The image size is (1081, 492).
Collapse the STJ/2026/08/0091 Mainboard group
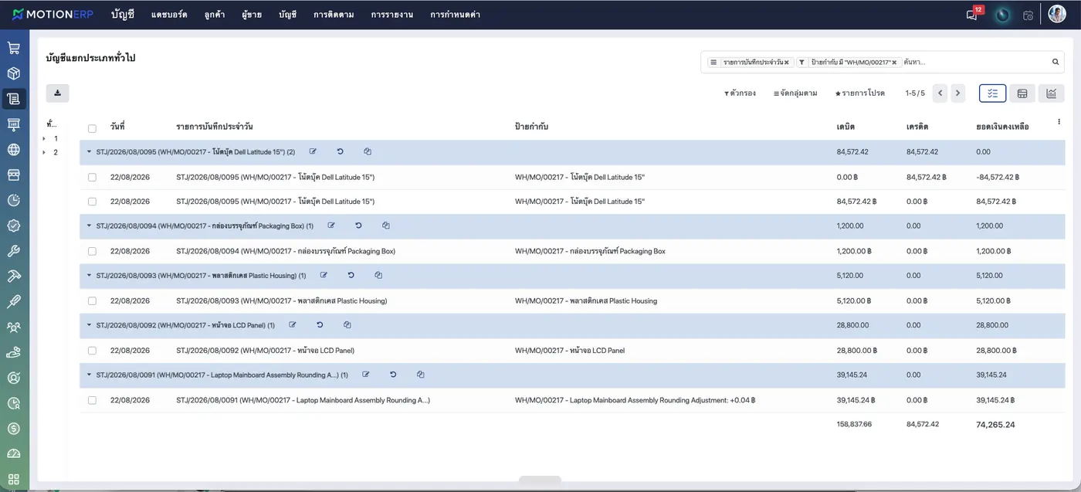click(x=89, y=375)
